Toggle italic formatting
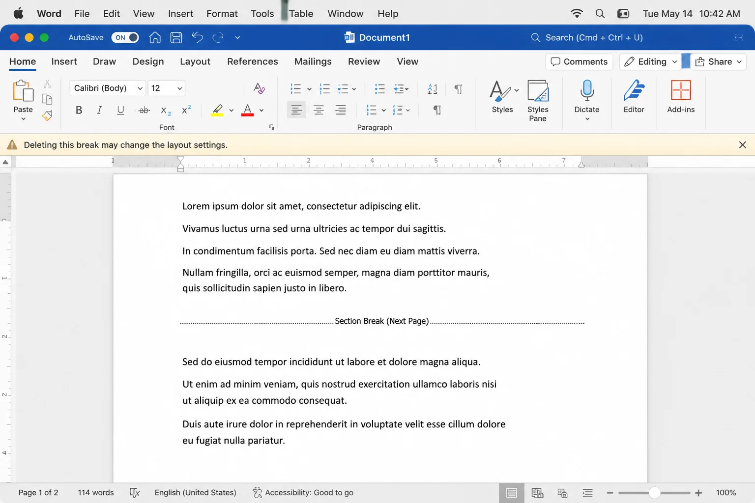 coord(99,110)
